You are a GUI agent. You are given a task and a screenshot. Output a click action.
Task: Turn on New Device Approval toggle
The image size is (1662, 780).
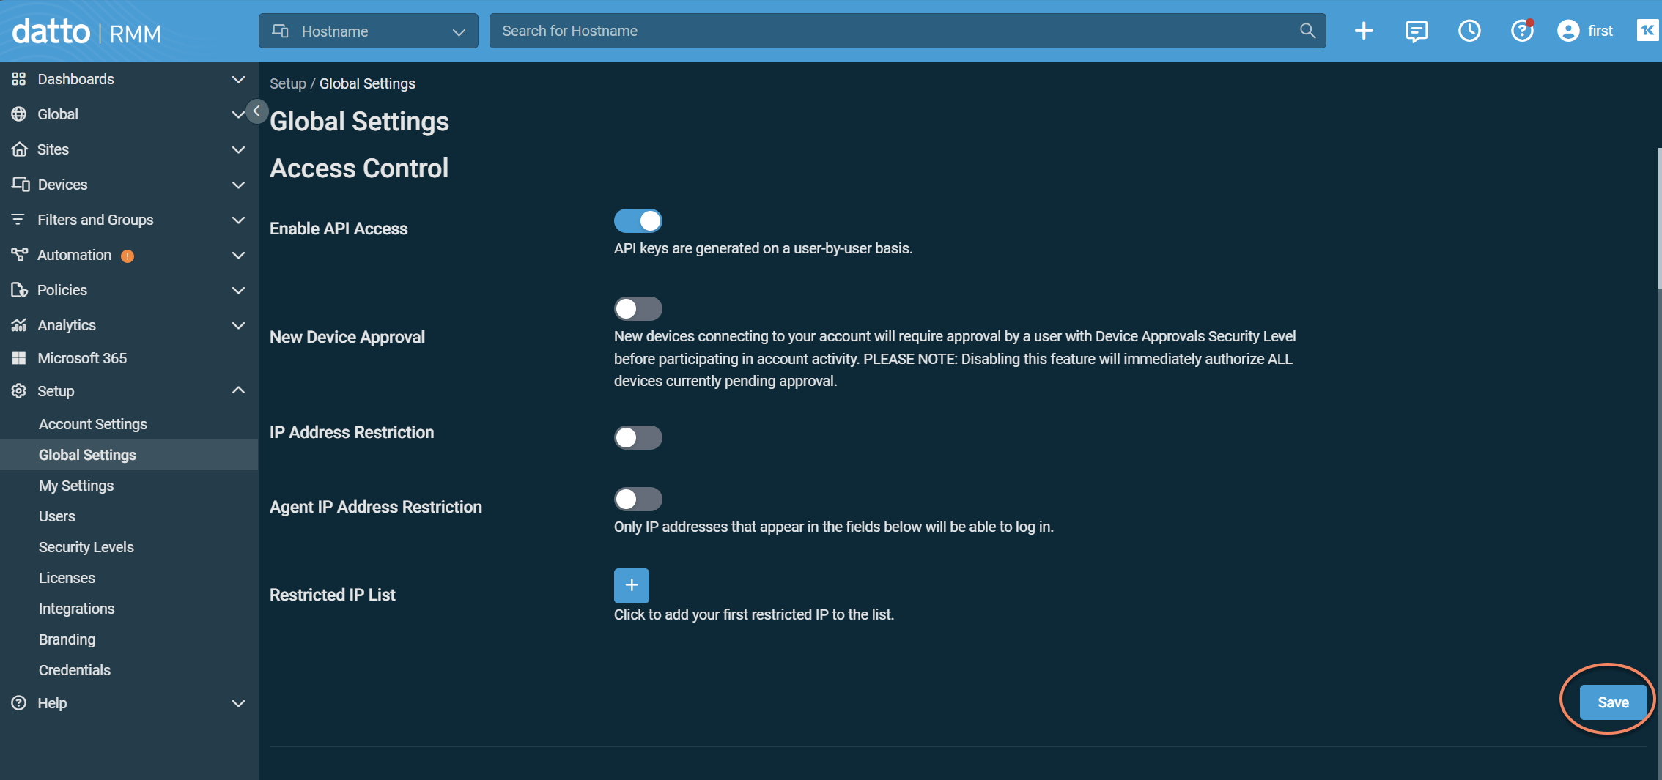(x=638, y=308)
